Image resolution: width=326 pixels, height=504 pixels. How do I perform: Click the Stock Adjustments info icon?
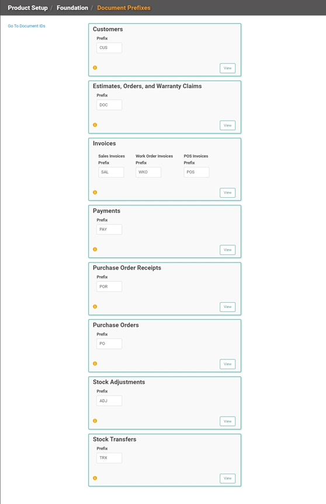click(95, 421)
